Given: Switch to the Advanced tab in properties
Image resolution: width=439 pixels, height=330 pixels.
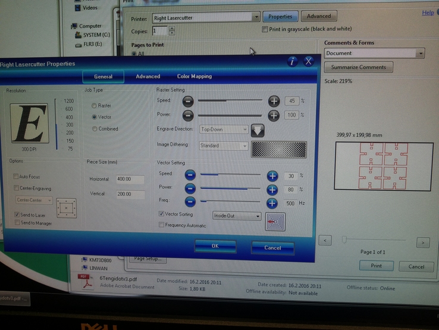Looking at the screenshot, I should pyautogui.click(x=148, y=76).
